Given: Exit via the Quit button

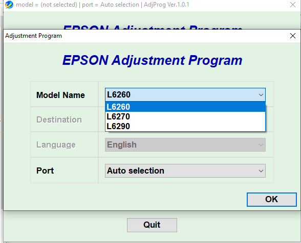Looking at the screenshot, I should (x=152, y=225).
